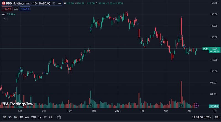Collapse the indicator legend with chevron
Viewport: 221px width, 122px height.
(x=4, y=19)
